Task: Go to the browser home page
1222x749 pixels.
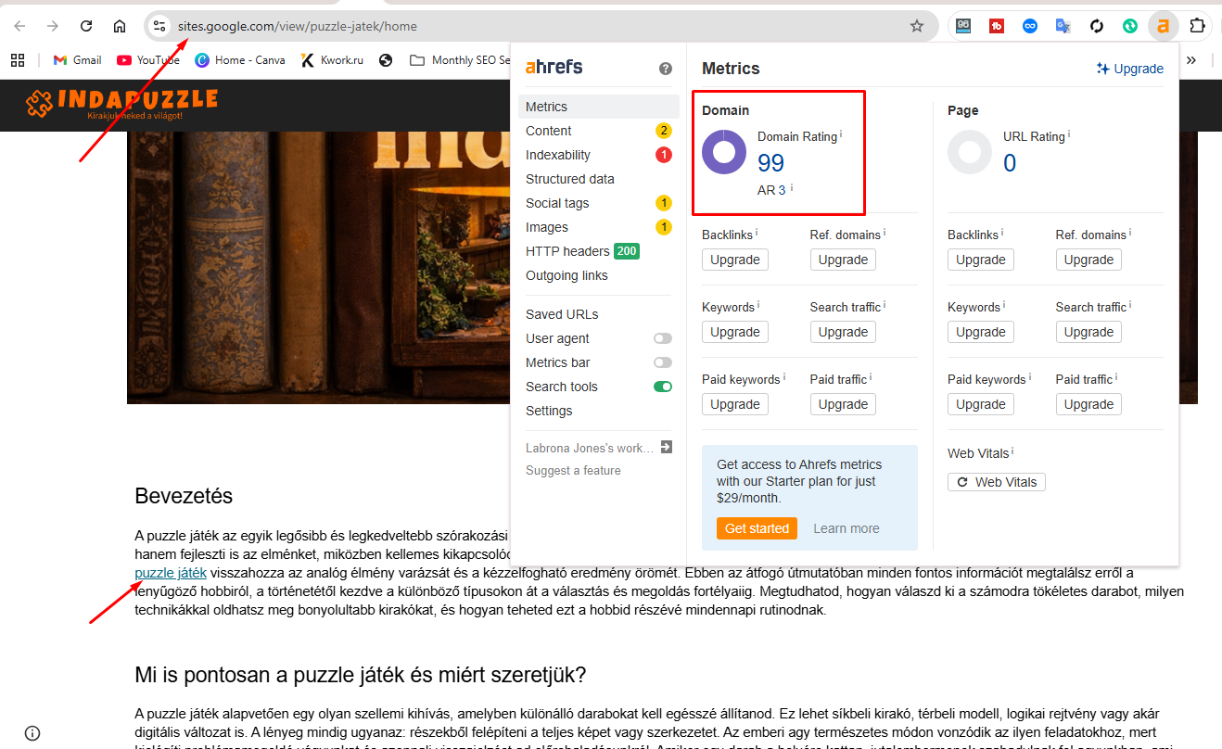Action: (x=120, y=26)
